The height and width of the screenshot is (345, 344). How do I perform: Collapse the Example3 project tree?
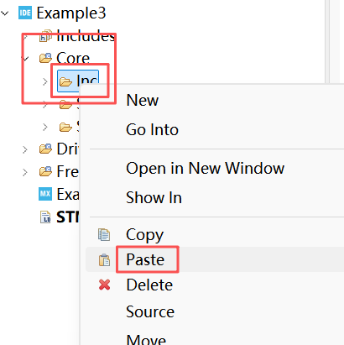[x=5, y=13]
